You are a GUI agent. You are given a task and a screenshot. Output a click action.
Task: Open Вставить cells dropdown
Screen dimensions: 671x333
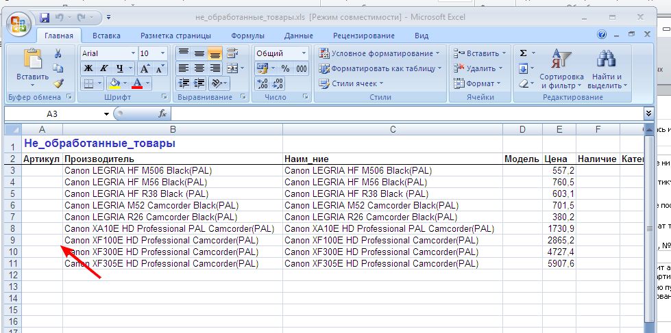[x=504, y=53]
